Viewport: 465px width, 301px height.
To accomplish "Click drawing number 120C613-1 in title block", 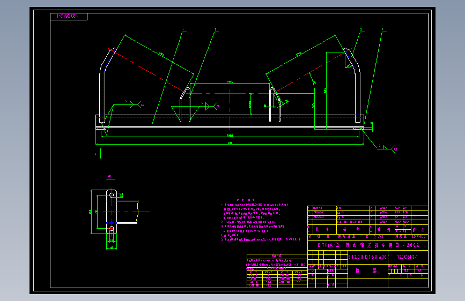I will click(407, 257).
